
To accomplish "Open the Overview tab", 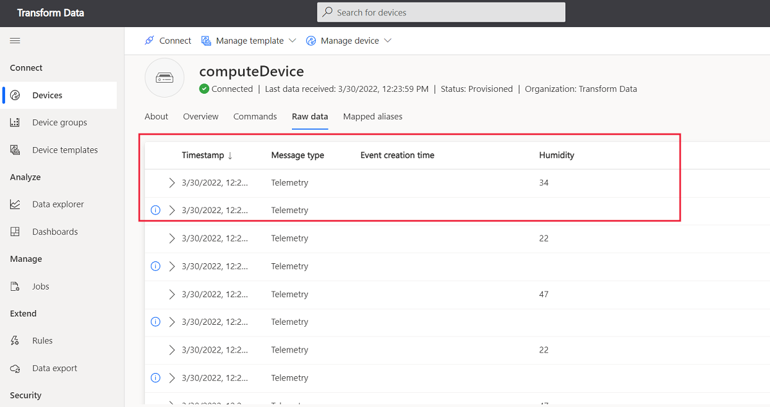I will (x=201, y=117).
